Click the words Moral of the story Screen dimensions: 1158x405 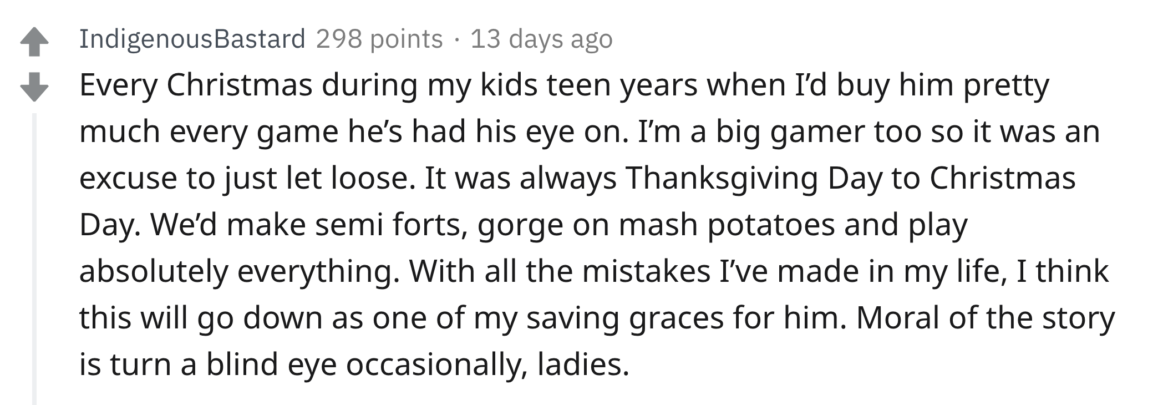point(985,318)
